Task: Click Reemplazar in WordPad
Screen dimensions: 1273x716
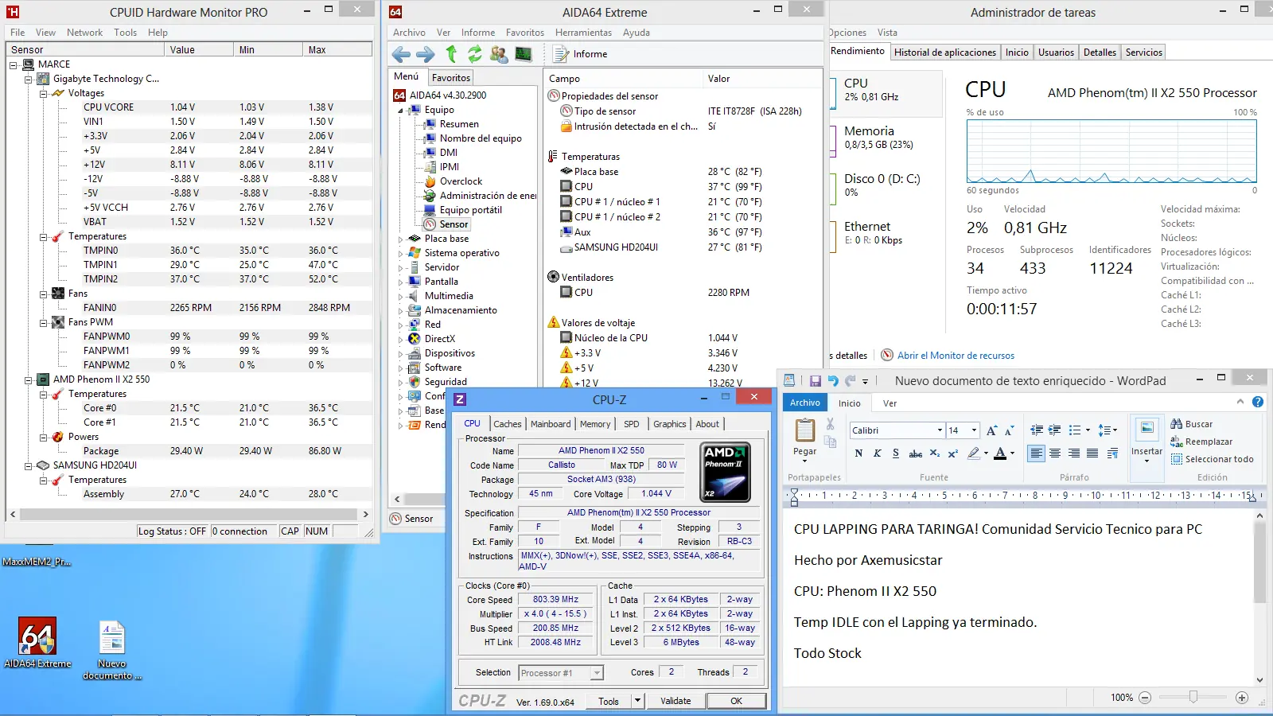Action: tap(1201, 442)
